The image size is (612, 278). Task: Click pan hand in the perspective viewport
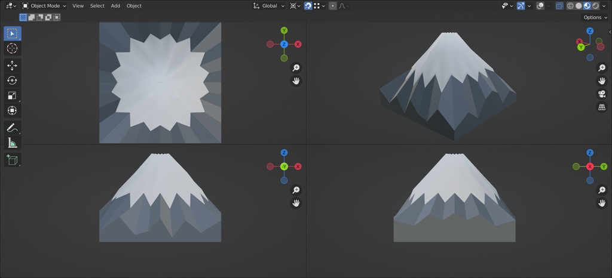click(602, 81)
